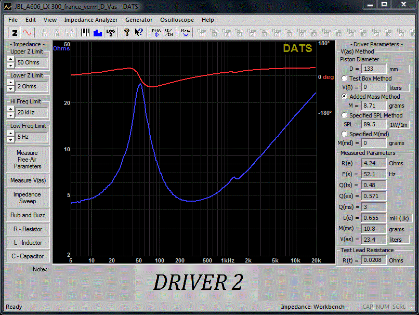Toggle the PHA phase display icon

(156, 33)
